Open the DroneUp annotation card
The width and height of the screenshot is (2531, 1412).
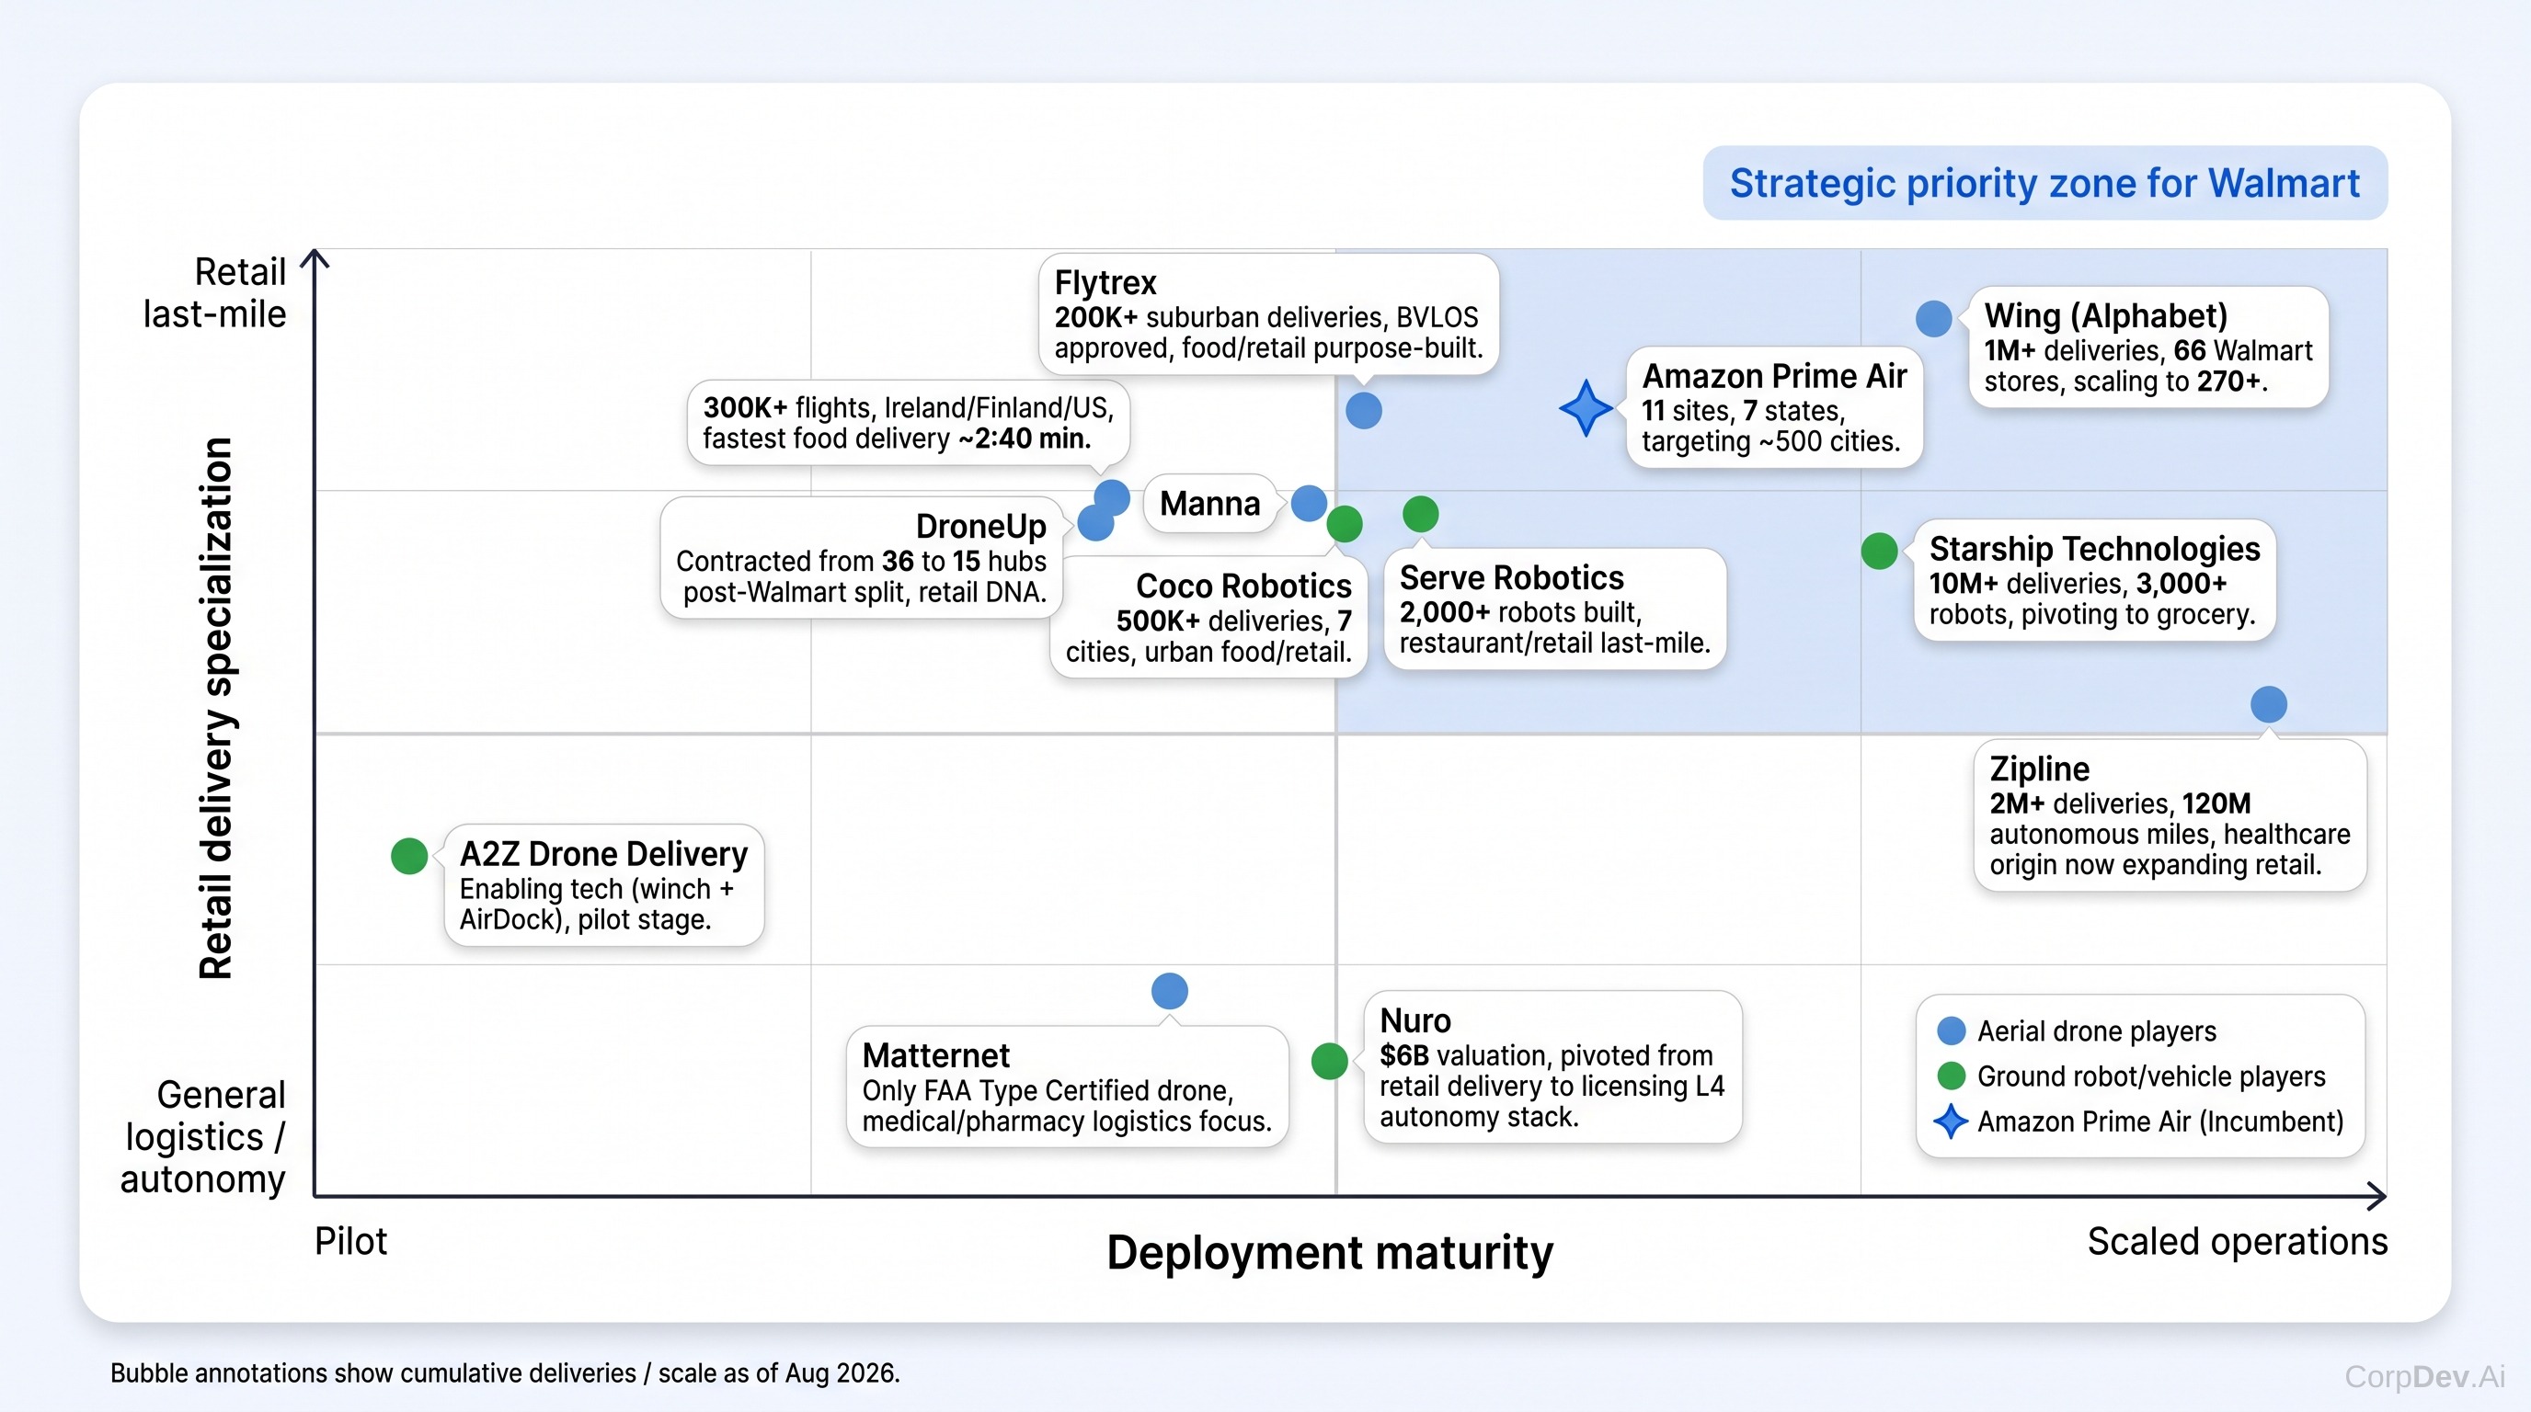(x=861, y=558)
